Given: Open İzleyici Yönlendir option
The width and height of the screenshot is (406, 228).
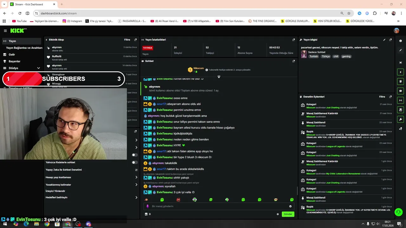Looking at the screenshot, I should coord(55,191).
